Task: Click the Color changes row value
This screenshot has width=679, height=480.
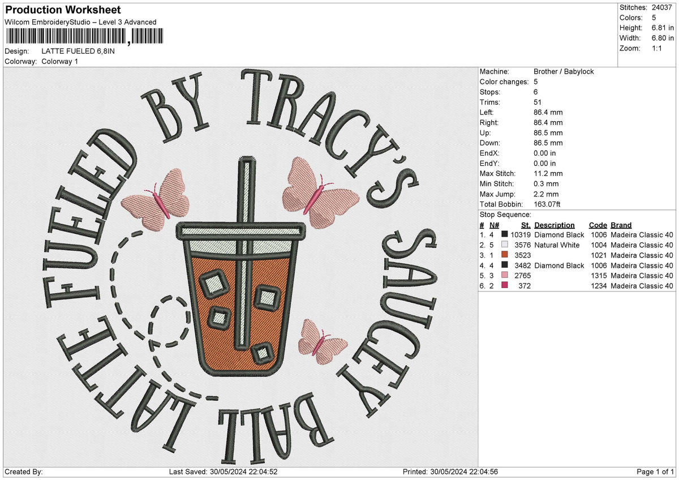Action: pos(536,82)
